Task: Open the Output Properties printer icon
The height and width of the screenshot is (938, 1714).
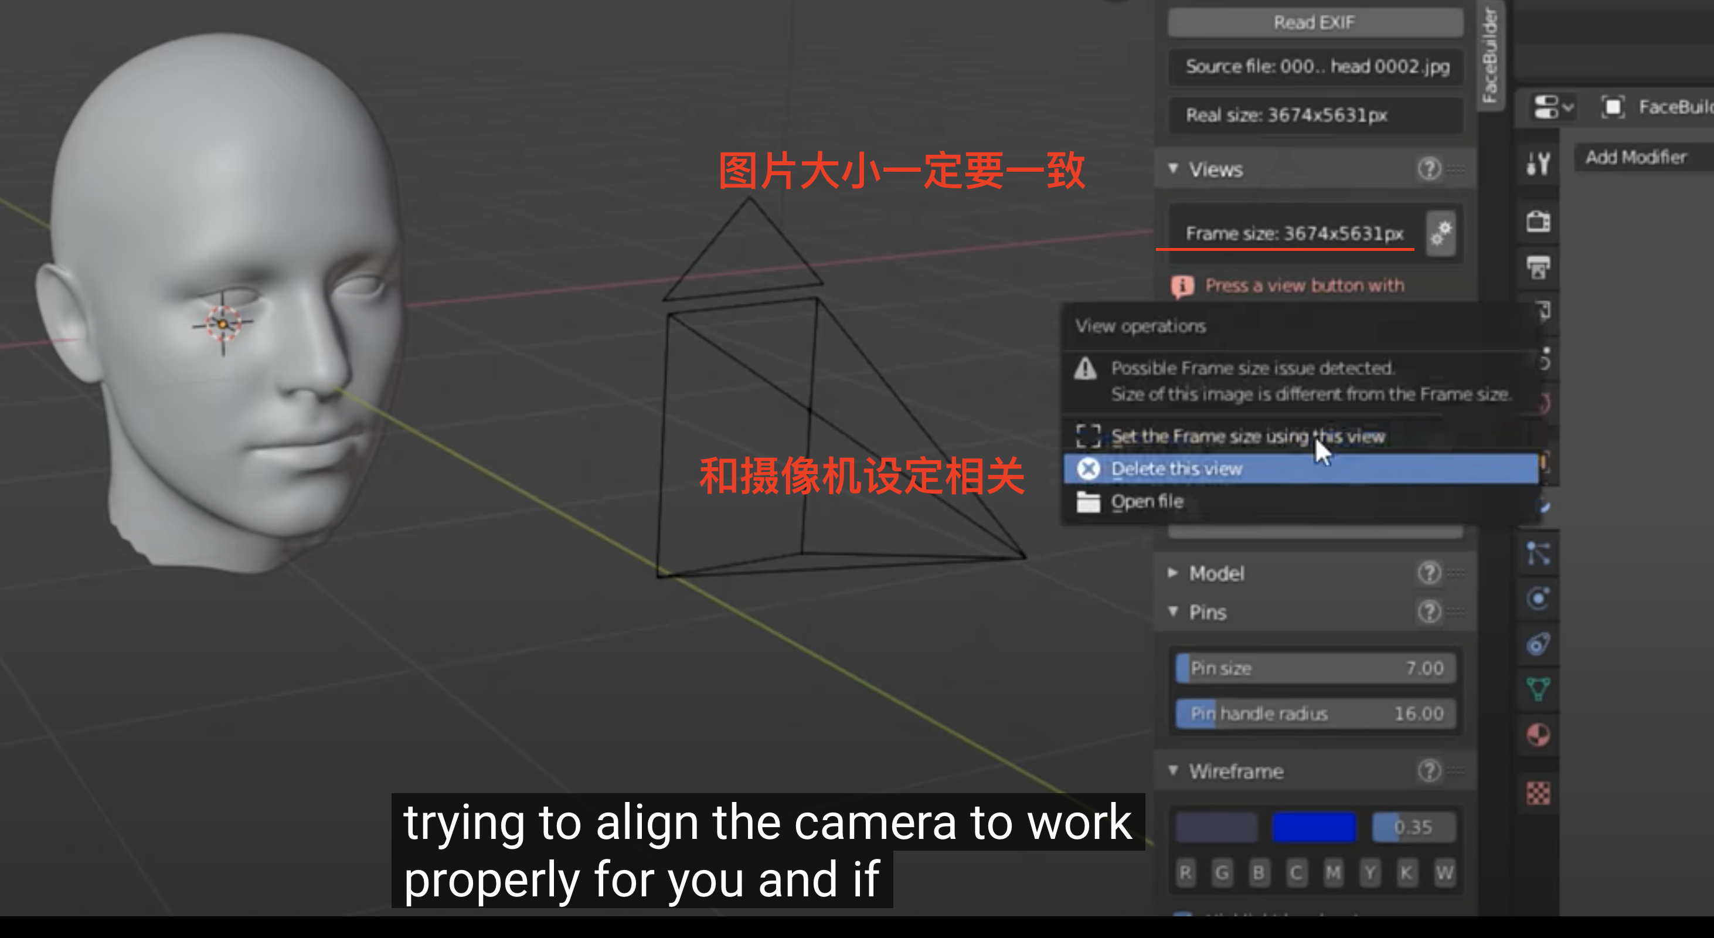Action: tap(1537, 267)
